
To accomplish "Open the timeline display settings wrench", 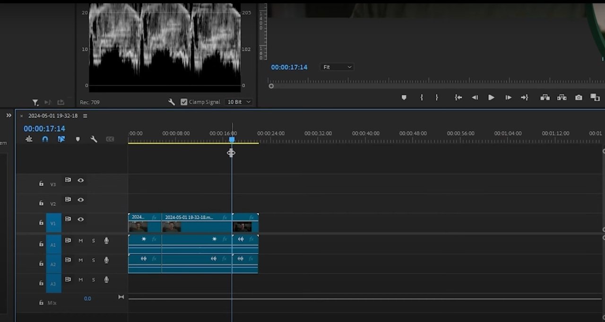I will [94, 139].
